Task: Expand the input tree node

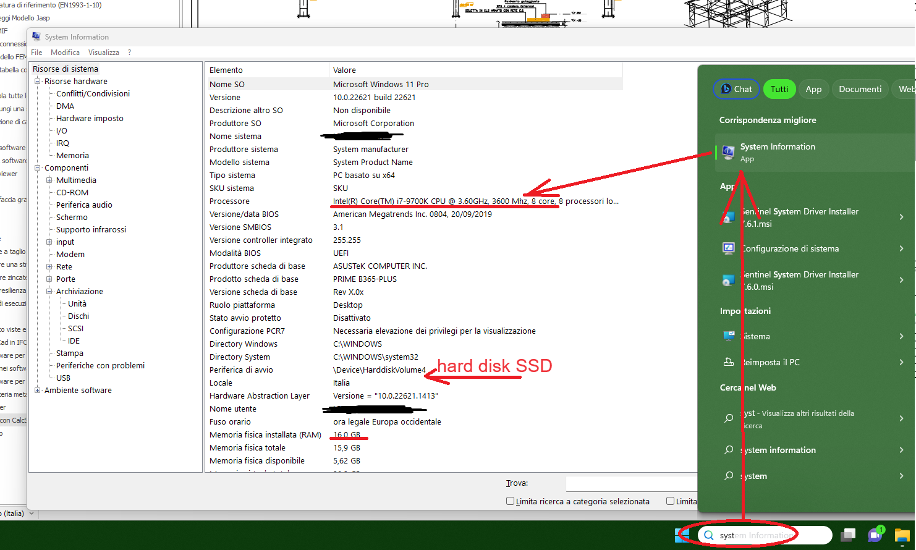Action: pos(49,242)
